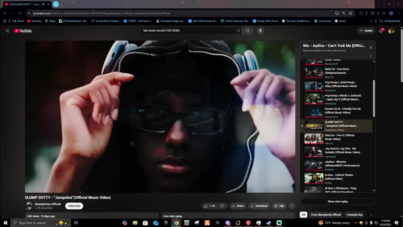Viewport: 403px width, 227px height.
Task: Open Twitch Channels bookmark
Action: [235, 21]
